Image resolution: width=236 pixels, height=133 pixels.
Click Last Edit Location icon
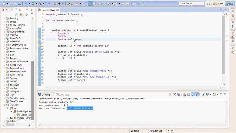pos(123,3)
